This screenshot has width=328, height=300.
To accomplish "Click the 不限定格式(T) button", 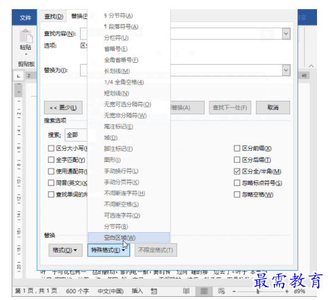I will [156, 250].
